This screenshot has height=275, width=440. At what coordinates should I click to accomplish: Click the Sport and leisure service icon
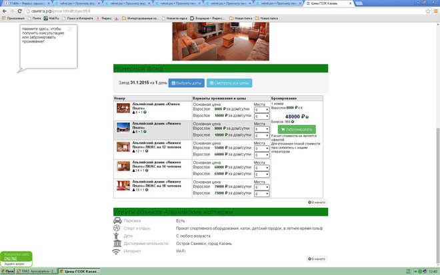pyautogui.click(x=117, y=228)
